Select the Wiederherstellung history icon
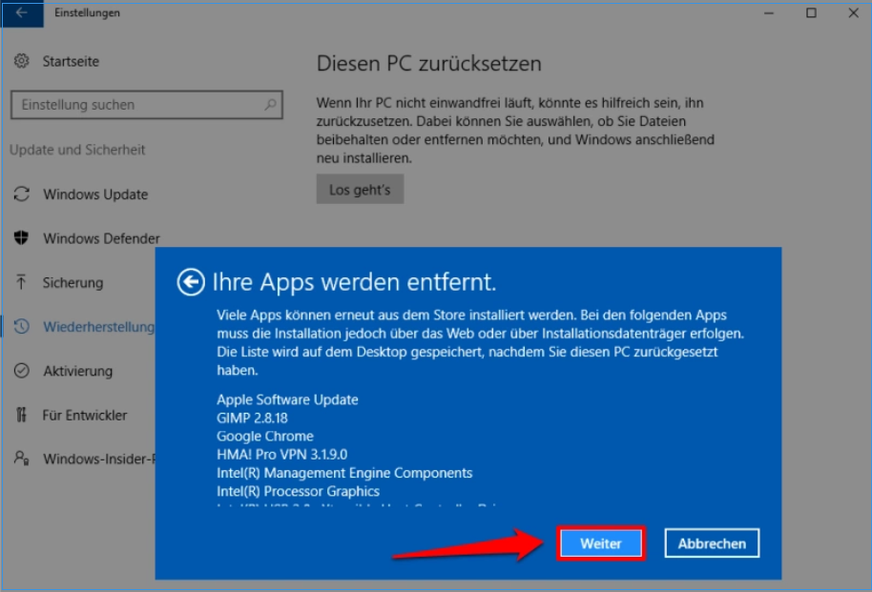 pyautogui.click(x=20, y=326)
